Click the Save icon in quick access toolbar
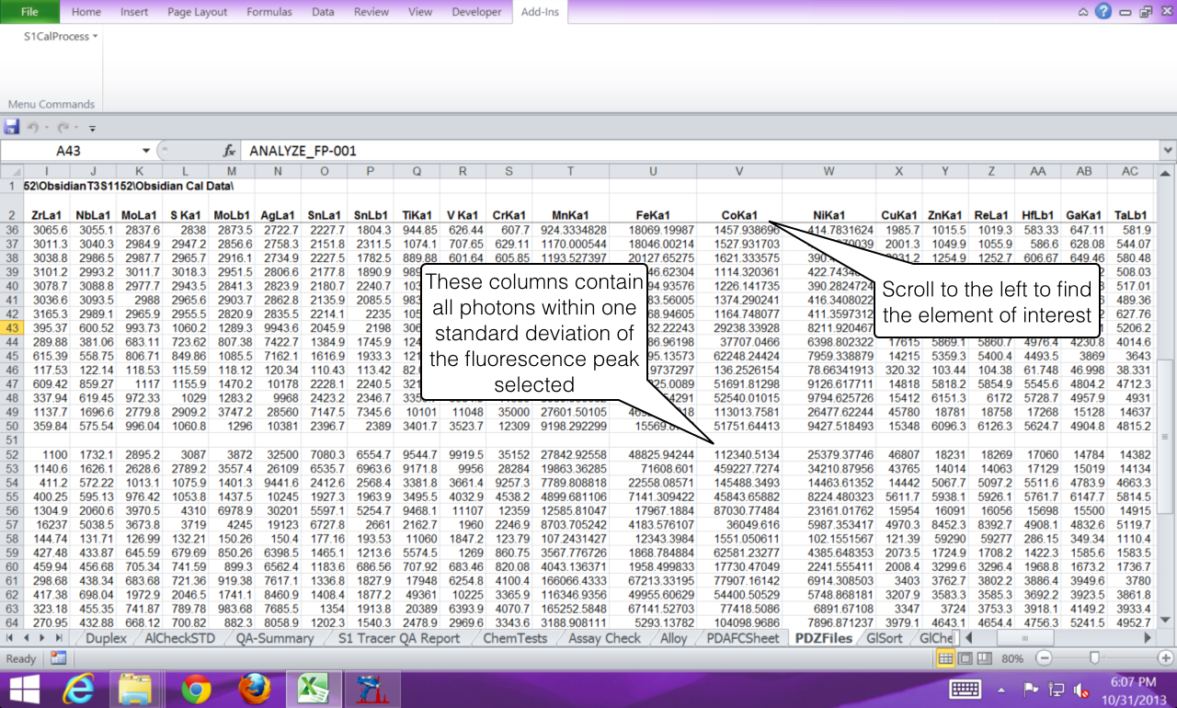The width and height of the screenshot is (1177, 708). click(x=12, y=128)
